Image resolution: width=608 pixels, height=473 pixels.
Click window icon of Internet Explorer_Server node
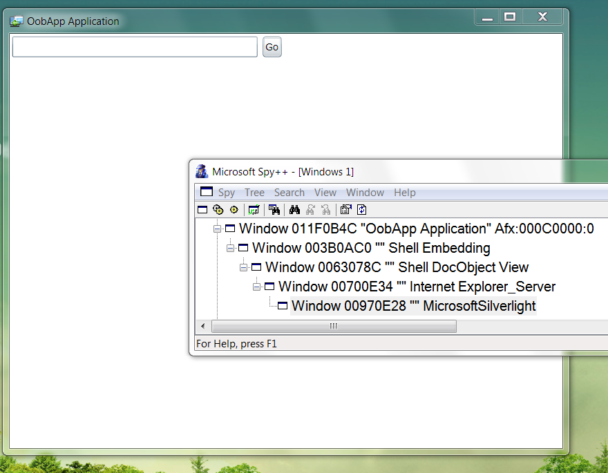[x=269, y=287]
